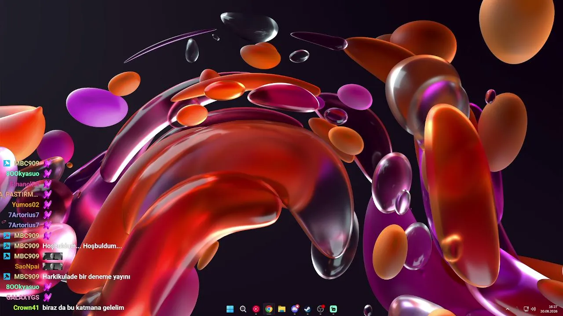
Task: Click the chat message "Hoşbuldum... Hoşbuldum..."
Action: 82,246
